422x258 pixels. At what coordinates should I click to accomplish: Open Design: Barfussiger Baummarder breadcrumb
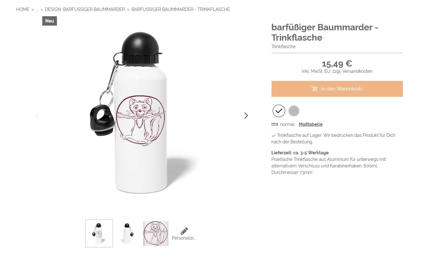(x=85, y=9)
